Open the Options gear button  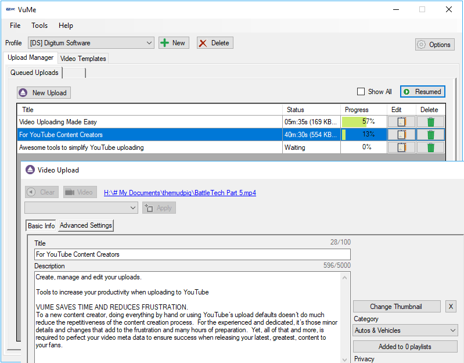tap(435, 45)
